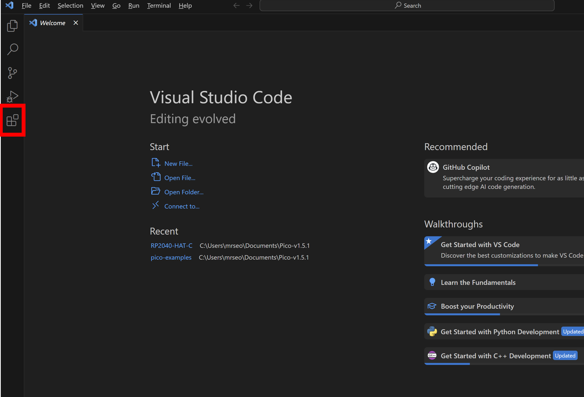This screenshot has height=397, width=584.
Task: Open the Explorer view in activity bar
Action: click(x=12, y=26)
